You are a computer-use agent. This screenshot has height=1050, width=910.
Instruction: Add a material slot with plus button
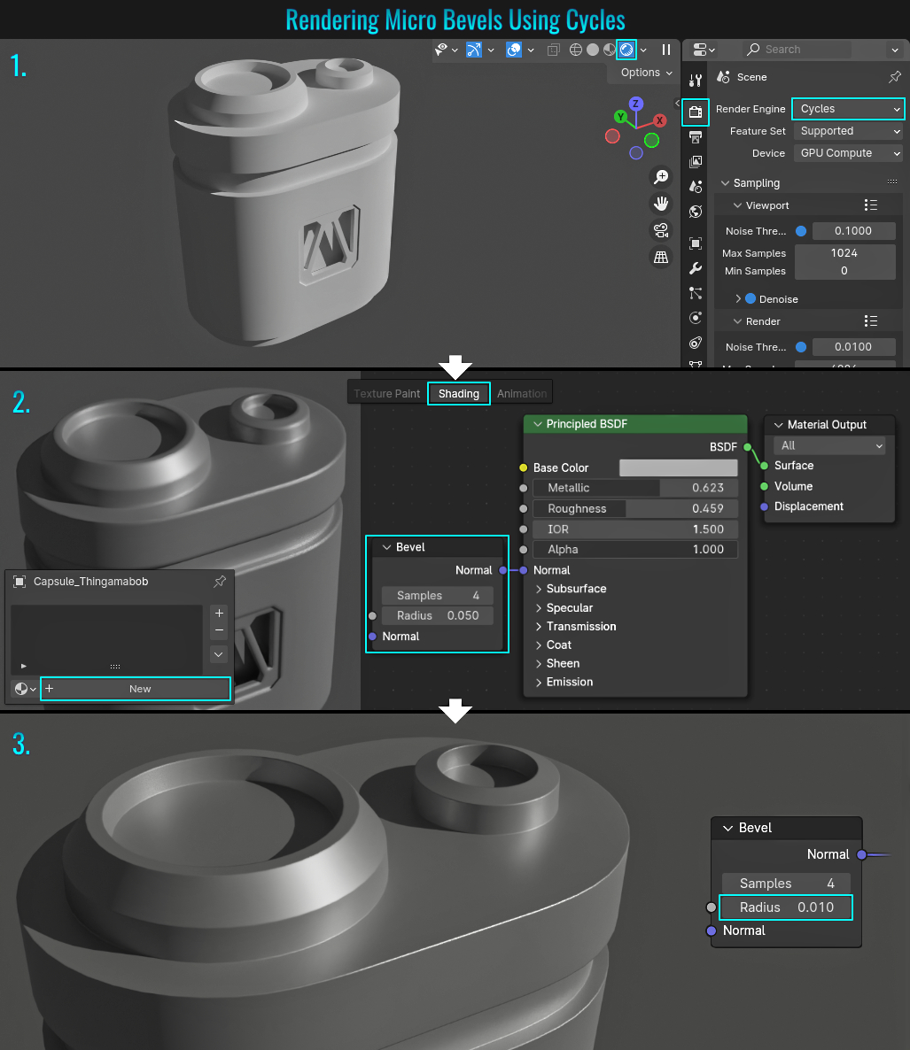click(219, 613)
